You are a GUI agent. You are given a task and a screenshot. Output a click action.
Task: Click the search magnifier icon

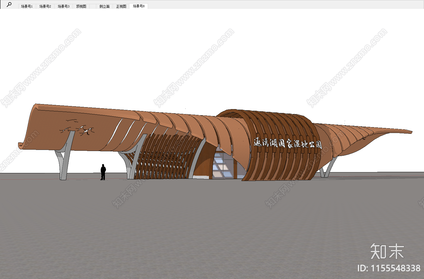(x=9, y=4)
